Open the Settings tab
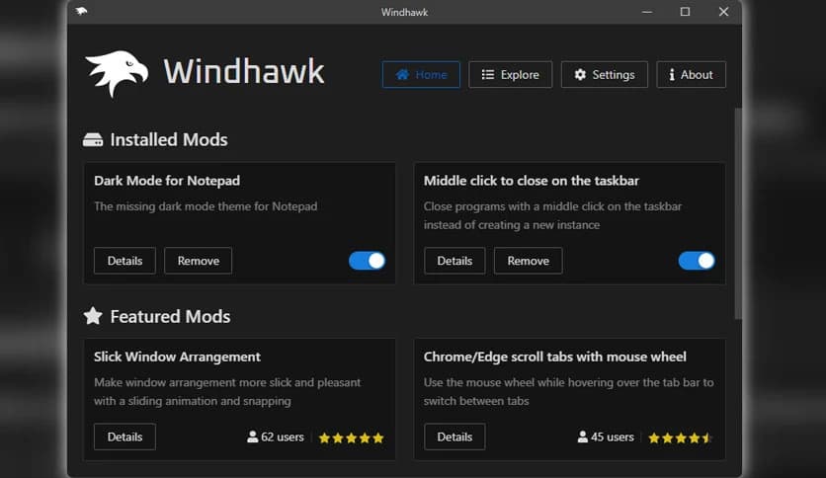This screenshot has width=826, height=478. click(x=605, y=75)
